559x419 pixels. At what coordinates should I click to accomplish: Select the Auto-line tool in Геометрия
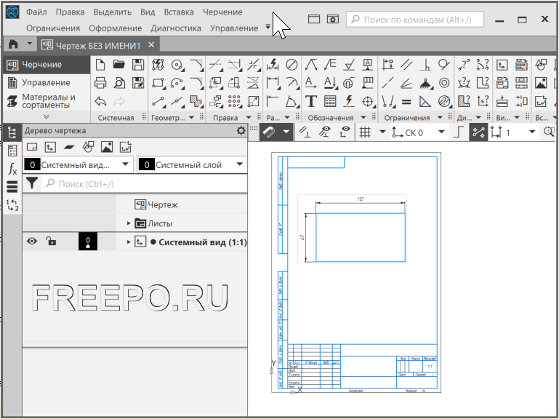pyautogui.click(x=158, y=65)
